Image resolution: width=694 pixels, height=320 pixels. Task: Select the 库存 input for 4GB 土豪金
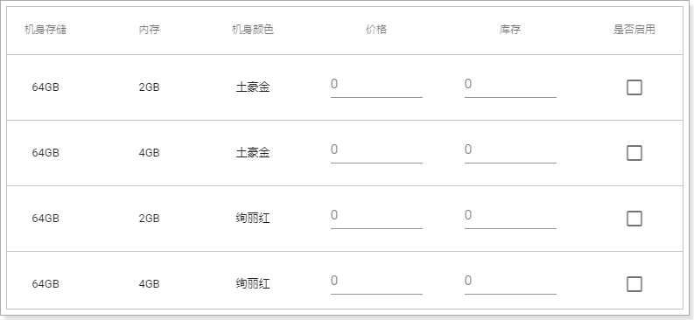tap(510, 150)
